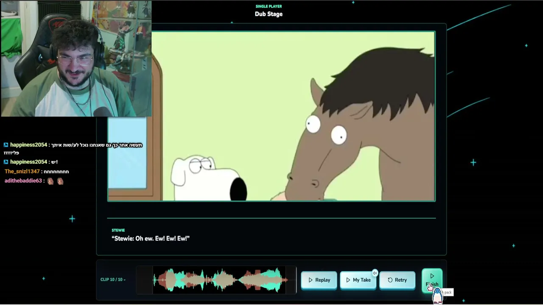Click adithebaddie63 username in chat
The height and width of the screenshot is (305, 543).
[23, 181]
